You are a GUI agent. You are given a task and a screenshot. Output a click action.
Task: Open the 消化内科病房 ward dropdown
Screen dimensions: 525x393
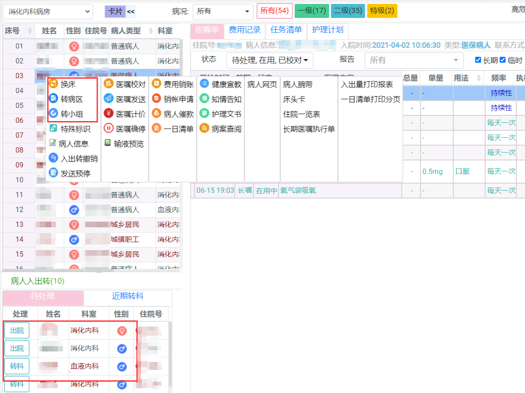point(48,11)
